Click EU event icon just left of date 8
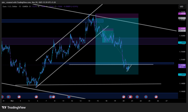The height and width of the screenshot is (112, 188). coord(51,97)
